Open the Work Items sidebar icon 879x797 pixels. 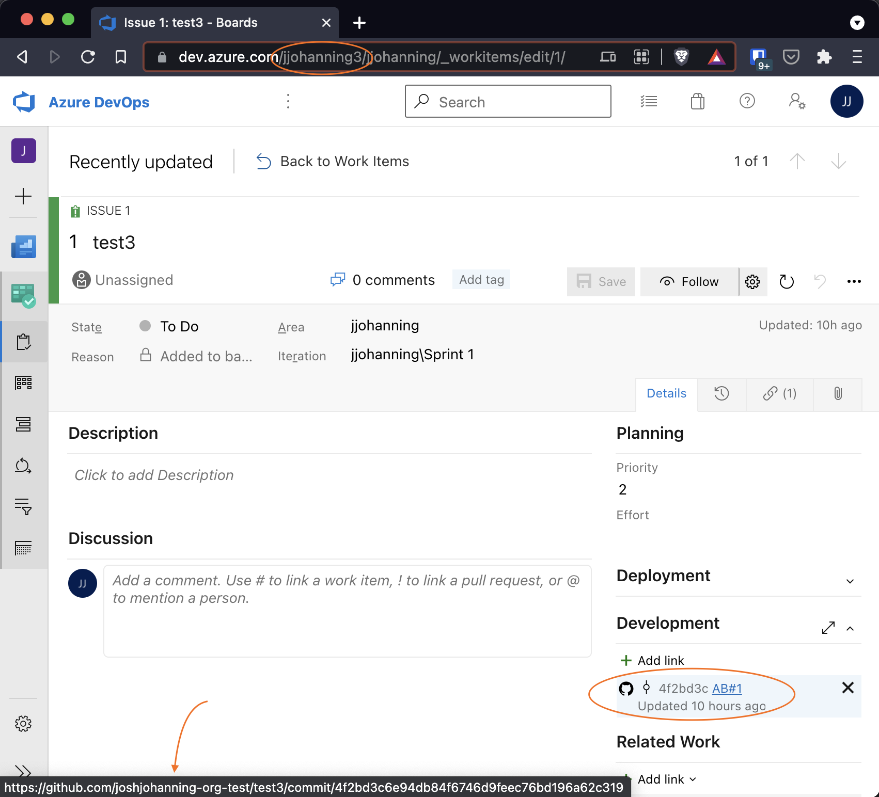coord(23,342)
